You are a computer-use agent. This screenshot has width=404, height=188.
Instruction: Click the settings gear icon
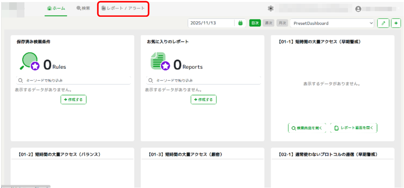pos(270,8)
